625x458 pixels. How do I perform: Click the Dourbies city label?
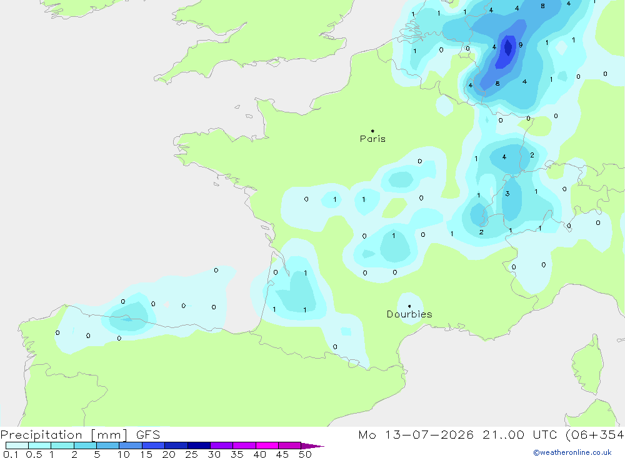pyautogui.click(x=409, y=314)
